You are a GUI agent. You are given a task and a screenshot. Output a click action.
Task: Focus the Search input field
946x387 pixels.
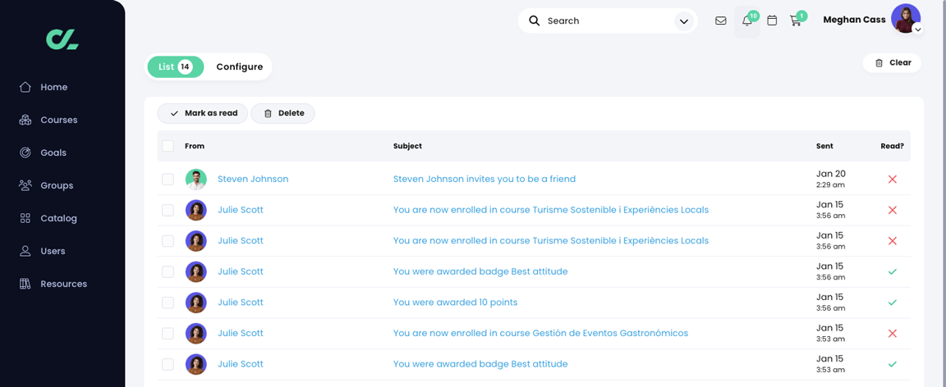click(606, 20)
